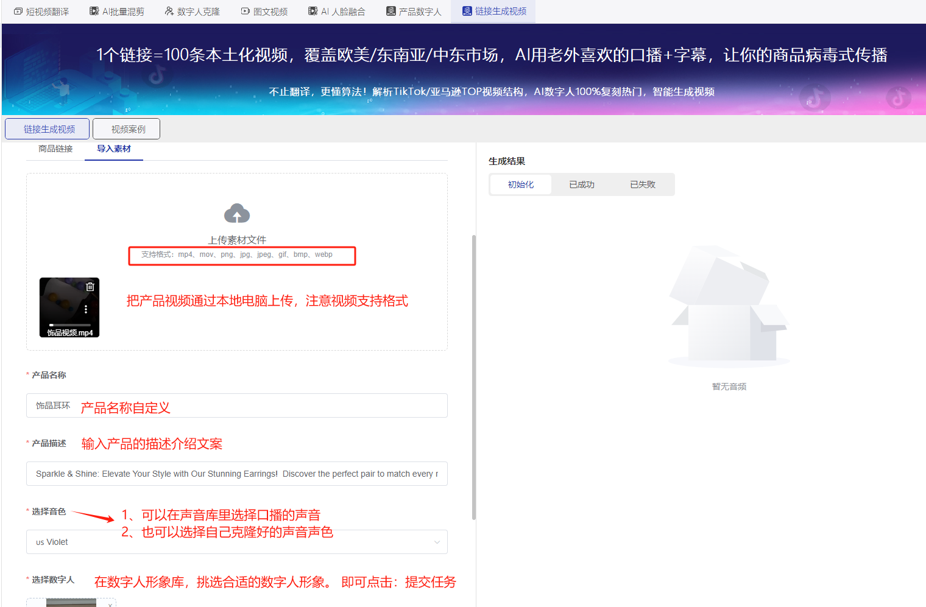The width and height of the screenshot is (926, 607).
Task: Switch to the 商品链接 tab
Action: coord(55,148)
